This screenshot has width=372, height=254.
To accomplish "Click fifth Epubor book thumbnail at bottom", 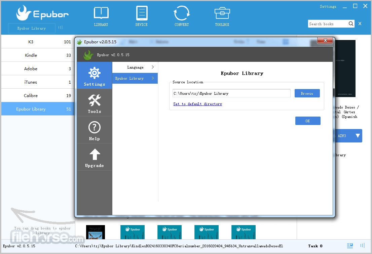I will tap(244, 232).
